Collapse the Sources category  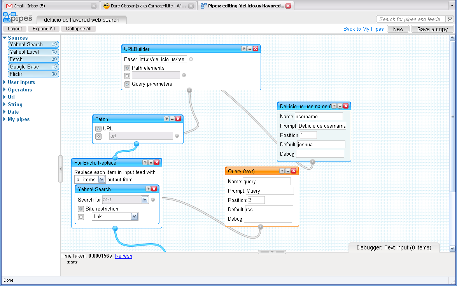4,38
